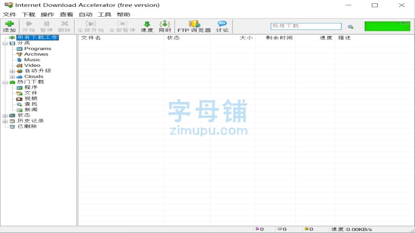Select the 状态 tree label
This screenshot has height=233, width=415.
[x=24, y=115]
